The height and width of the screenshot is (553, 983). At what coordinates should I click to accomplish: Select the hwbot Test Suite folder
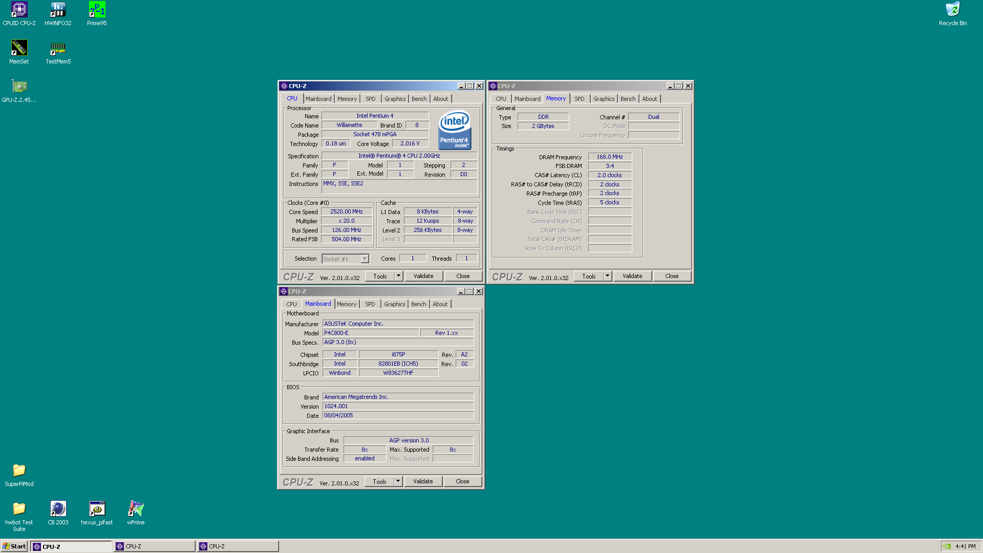point(19,516)
